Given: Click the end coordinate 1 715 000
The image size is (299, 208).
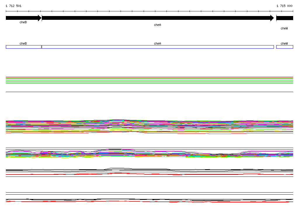Looking at the screenshot, I should [284, 6].
